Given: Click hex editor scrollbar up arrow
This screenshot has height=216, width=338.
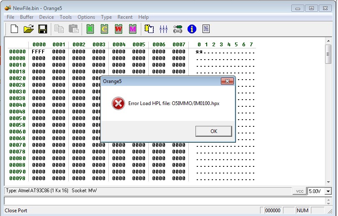Looking at the screenshot, I should pos(328,41).
